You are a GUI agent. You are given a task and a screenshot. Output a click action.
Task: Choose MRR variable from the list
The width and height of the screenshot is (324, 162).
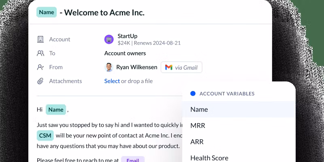(x=198, y=126)
